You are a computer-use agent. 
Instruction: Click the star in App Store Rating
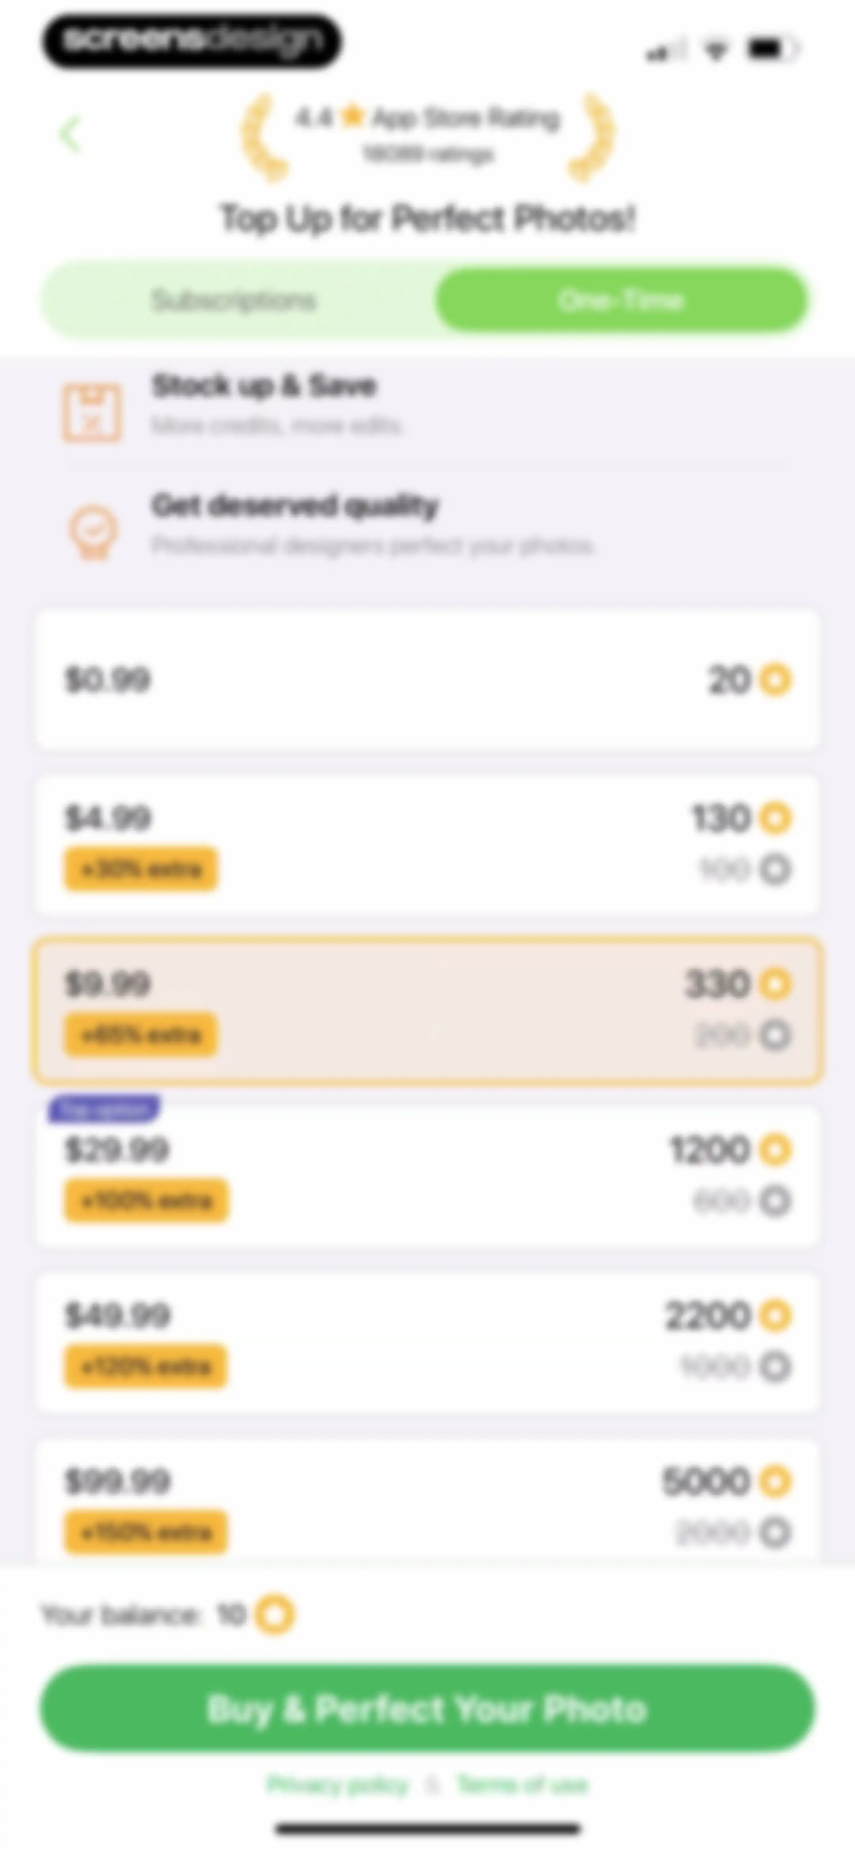tap(352, 116)
